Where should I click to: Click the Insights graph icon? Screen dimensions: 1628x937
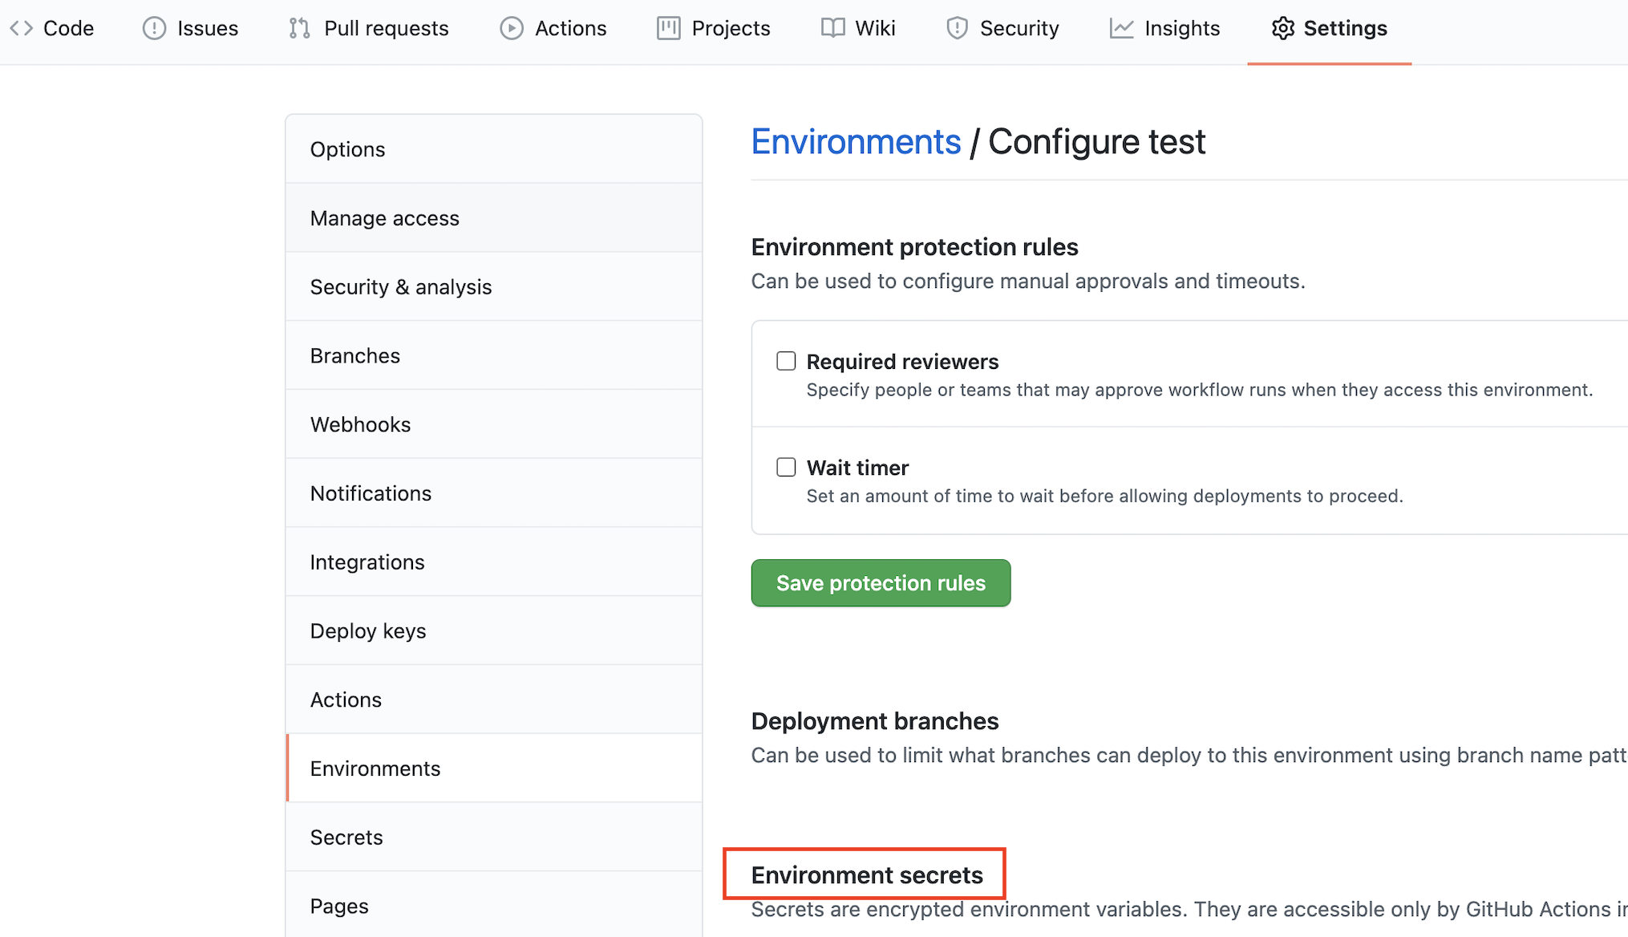click(x=1121, y=28)
